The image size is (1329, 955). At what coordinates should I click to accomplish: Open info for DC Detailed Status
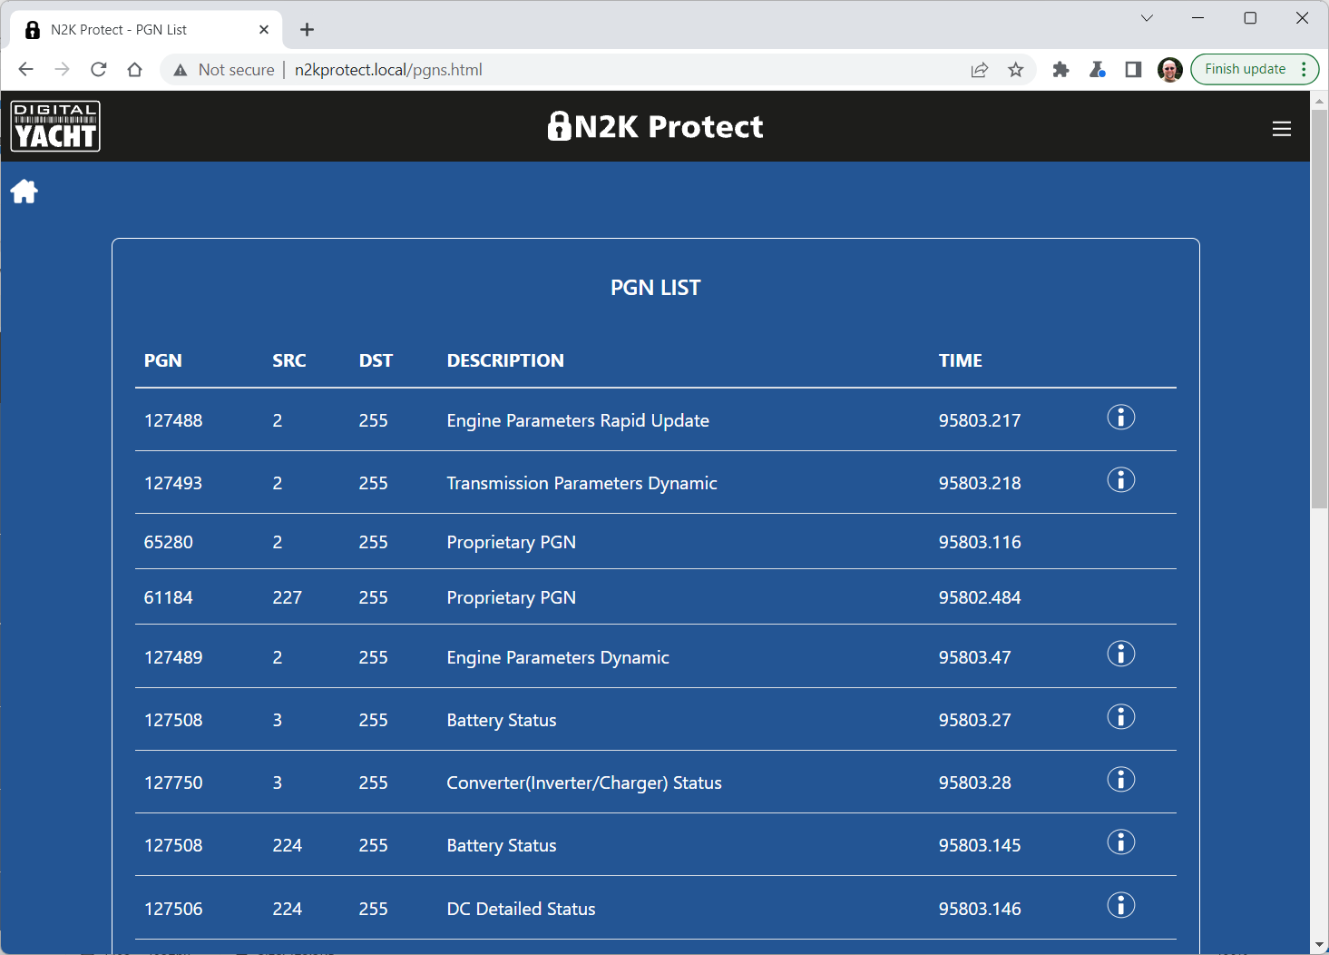click(1121, 906)
